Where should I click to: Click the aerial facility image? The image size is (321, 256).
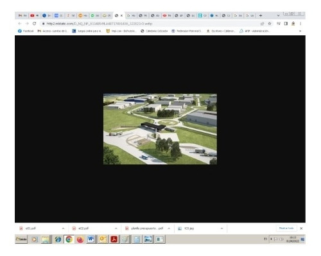coord(160,129)
